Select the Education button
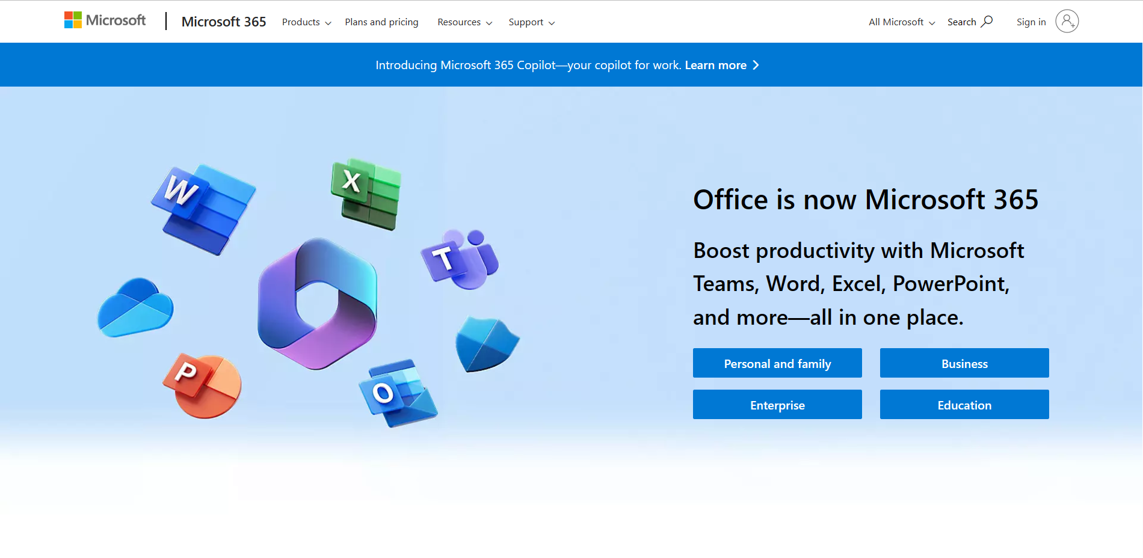Image resolution: width=1143 pixels, height=558 pixels. pyautogui.click(x=964, y=405)
